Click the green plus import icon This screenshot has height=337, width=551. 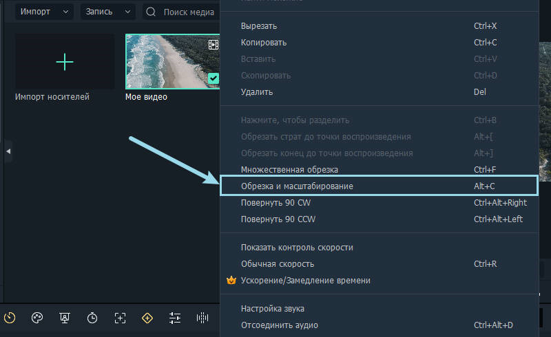[65, 62]
